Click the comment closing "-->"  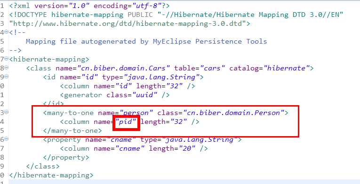pos(16,50)
